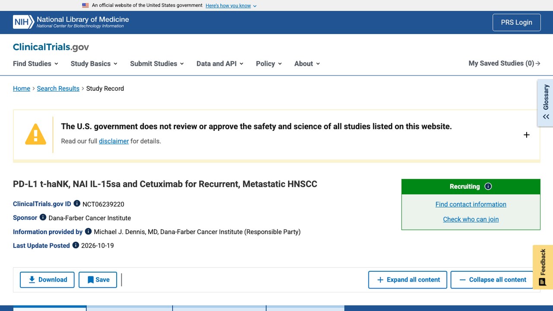The image size is (553, 311).
Task: Open the full disclaimer link
Action: (114, 141)
